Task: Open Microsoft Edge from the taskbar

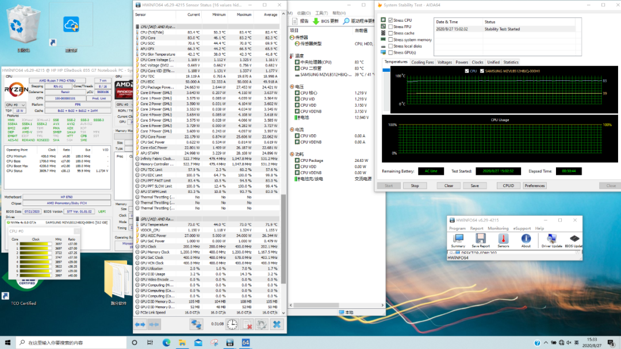Action: pyautogui.click(x=167, y=343)
